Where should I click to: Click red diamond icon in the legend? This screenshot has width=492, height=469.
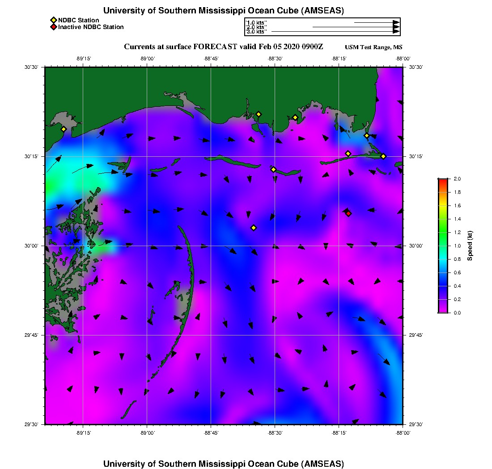pyautogui.click(x=53, y=27)
